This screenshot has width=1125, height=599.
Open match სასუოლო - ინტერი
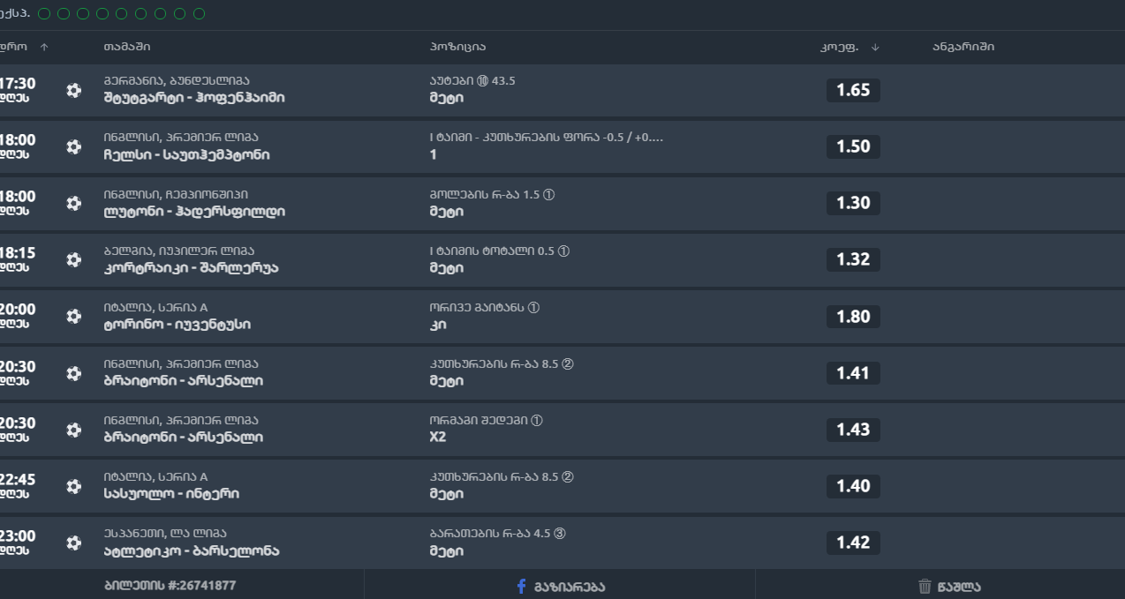(171, 494)
